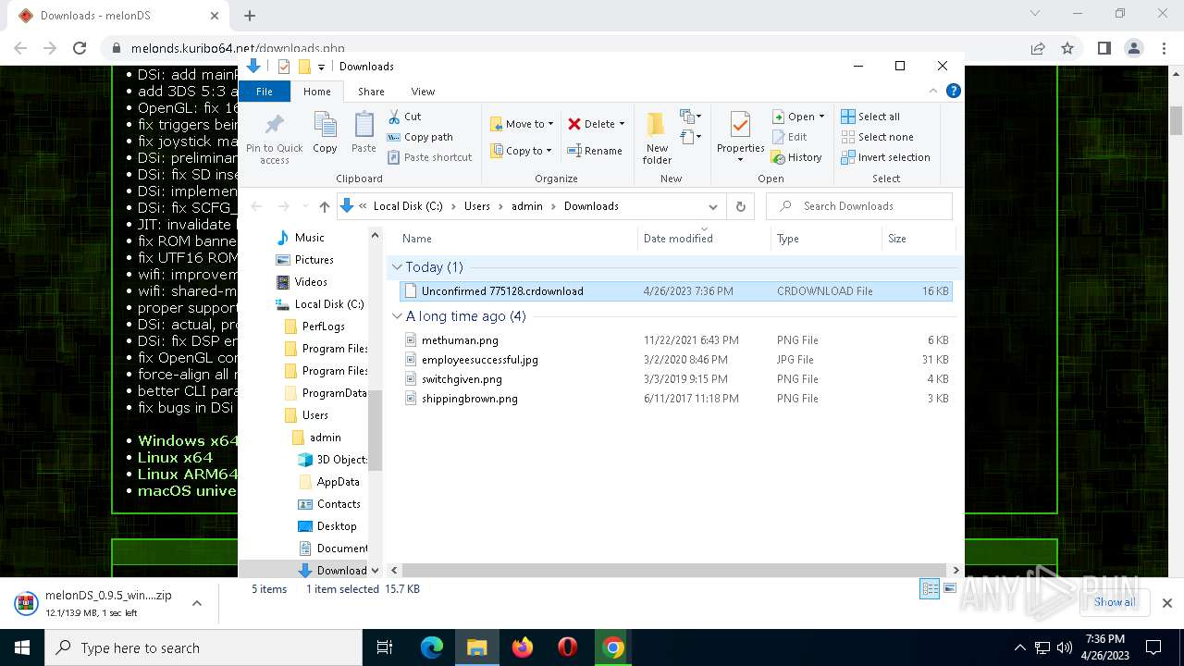Click the Cut scissors icon

click(x=394, y=117)
